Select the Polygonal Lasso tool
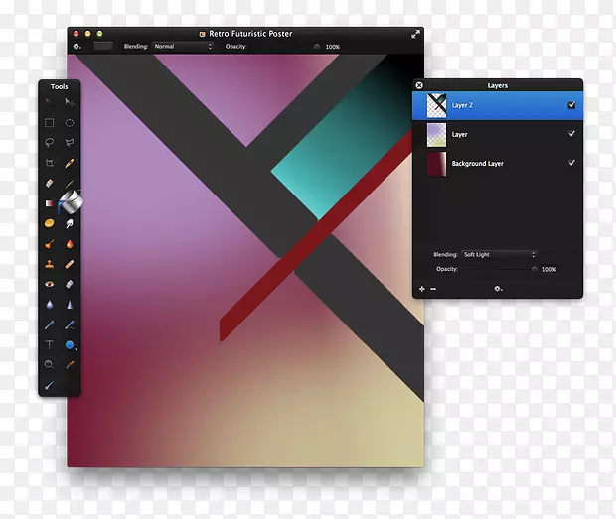This screenshot has height=519, width=616. pyautogui.click(x=70, y=142)
